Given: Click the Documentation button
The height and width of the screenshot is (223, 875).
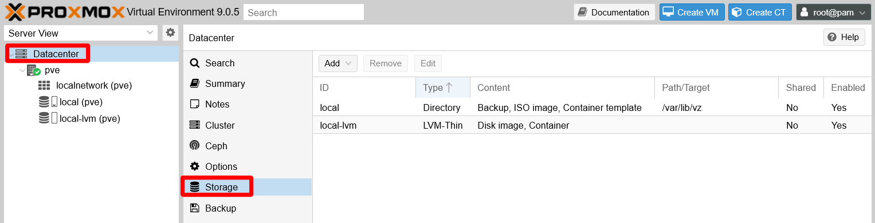Looking at the screenshot, I should tap(614, 12).
